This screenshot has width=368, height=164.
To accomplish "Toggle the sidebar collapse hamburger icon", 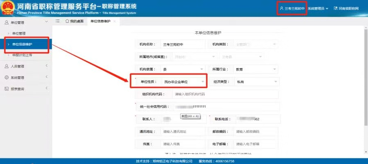I will click(57, 21).
